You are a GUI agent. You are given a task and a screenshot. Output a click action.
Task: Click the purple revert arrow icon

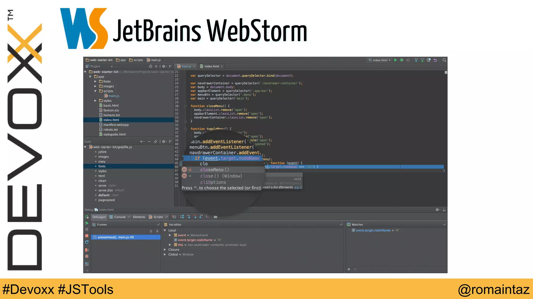(x=435, y=60)
